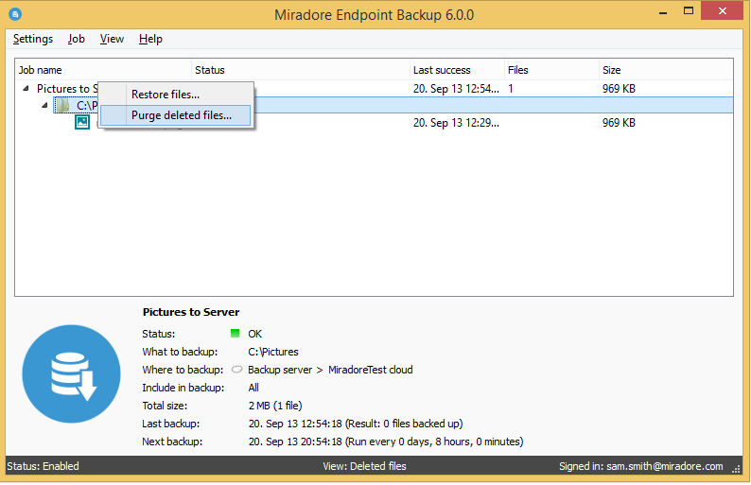Open the Help menu
This screenshot has height=485, width=751.
pyautogui.click(x=150, y=39)
